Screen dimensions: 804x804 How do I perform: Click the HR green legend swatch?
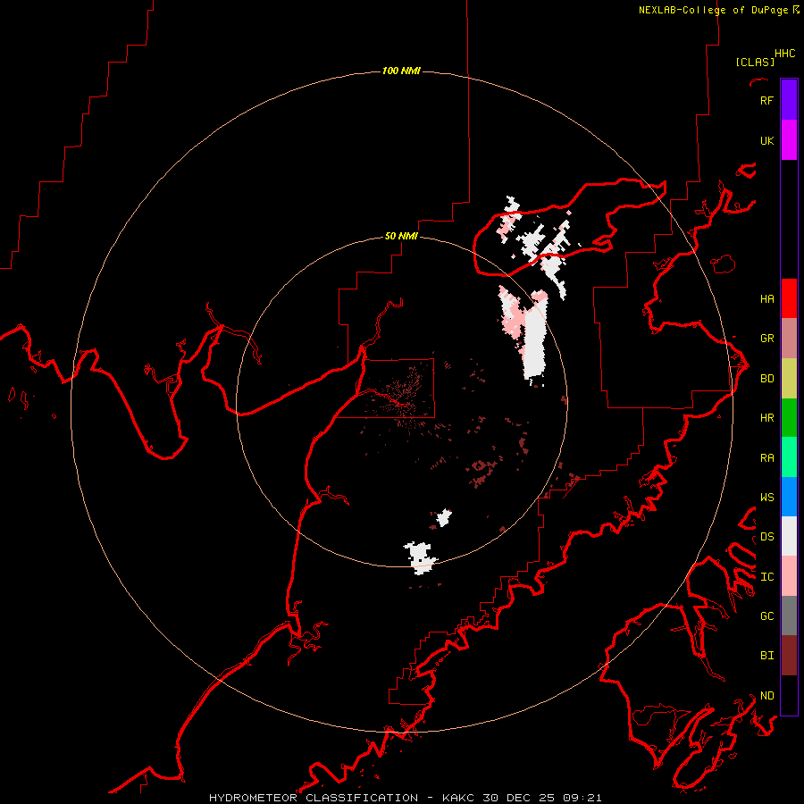pyautogui.click(x=789, y=417)
